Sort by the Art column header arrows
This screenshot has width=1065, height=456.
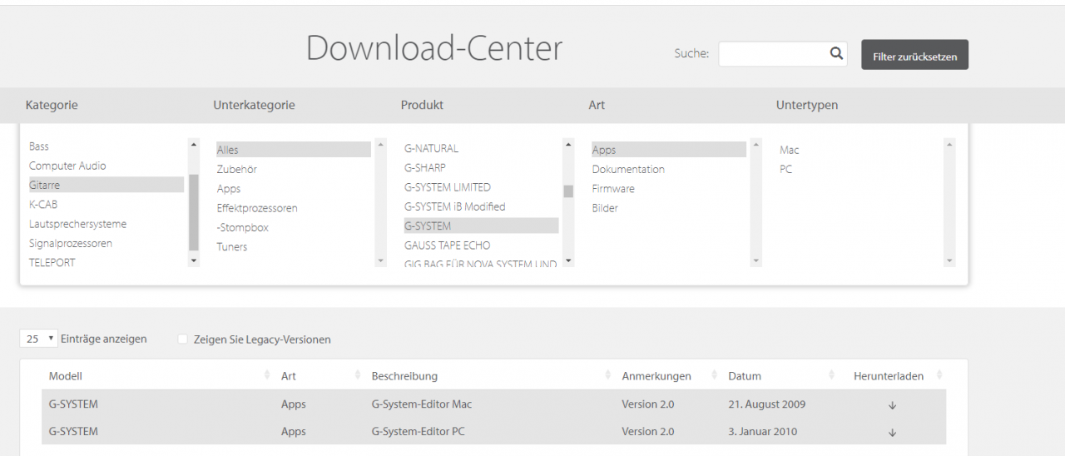pos(358,375)
